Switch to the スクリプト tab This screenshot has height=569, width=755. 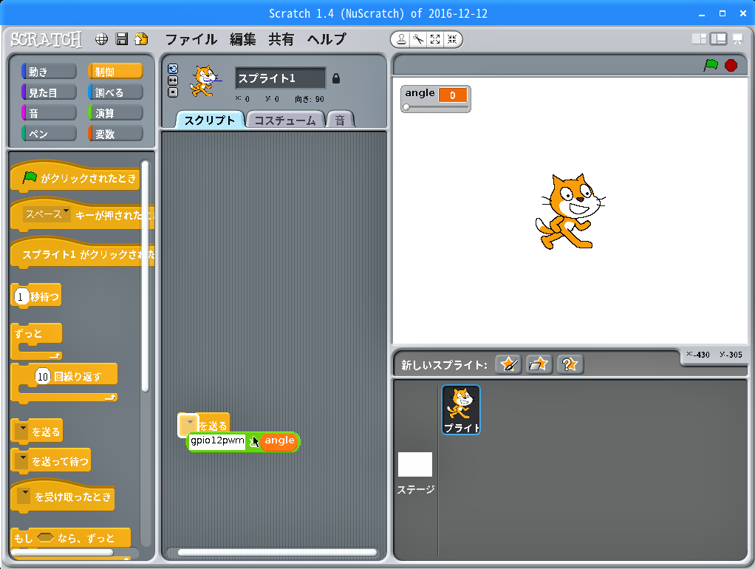(210, 120)
